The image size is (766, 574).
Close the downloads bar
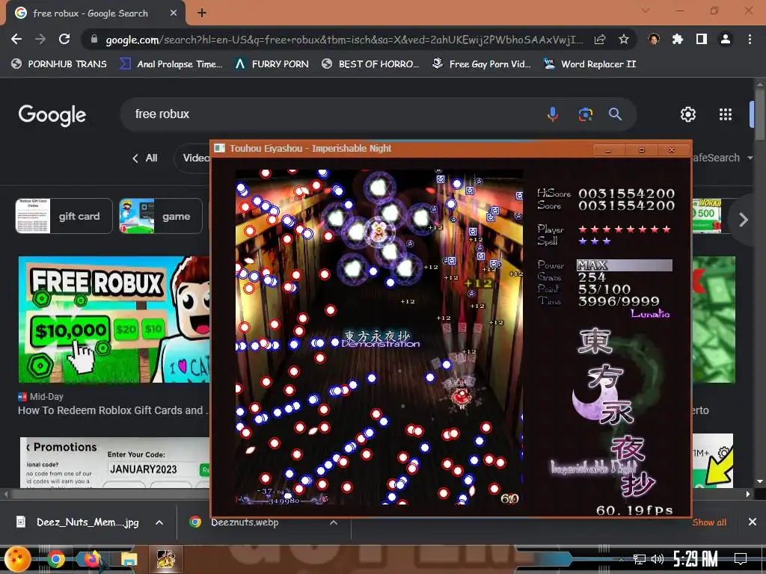[x=753, y=522]
